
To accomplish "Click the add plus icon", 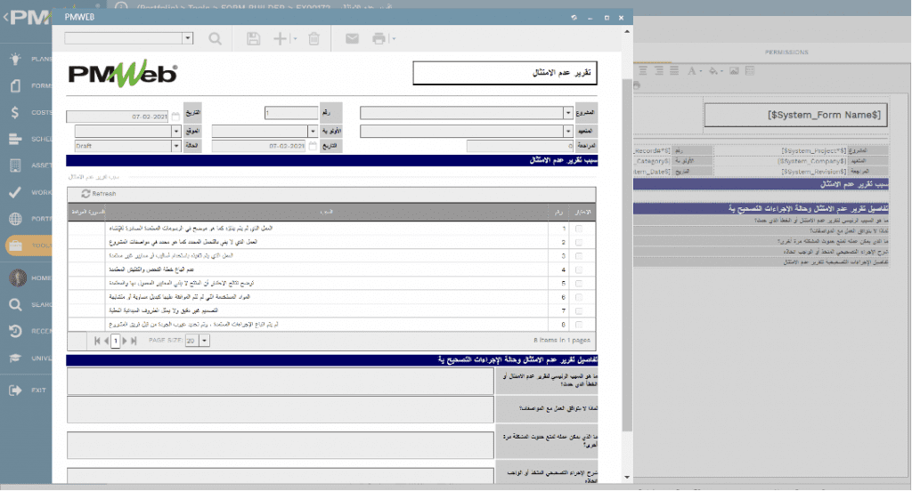I will tap(280, 39).
